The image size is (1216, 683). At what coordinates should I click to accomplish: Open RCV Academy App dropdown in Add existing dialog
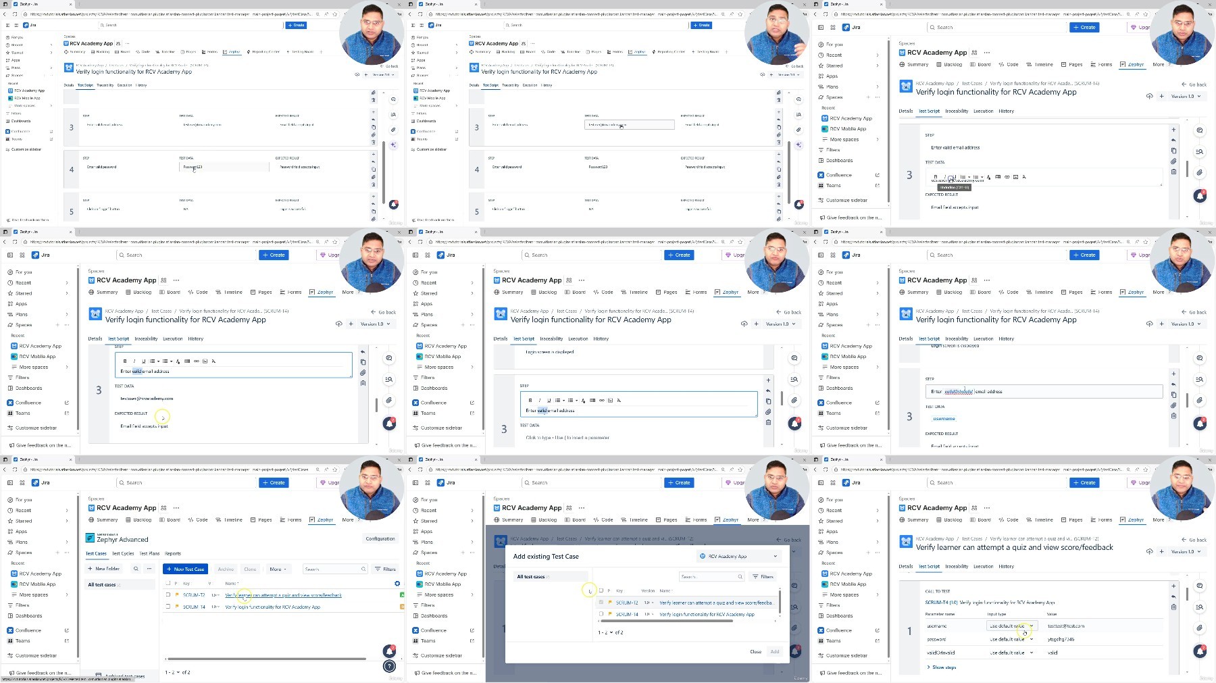(x=738, y=556)
